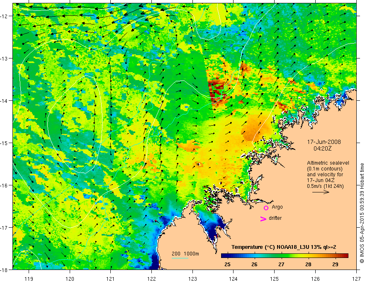Click the magenta Argo circle legend marker
Image resolution: width=365 pixels, height=282 pixels.
266,208
